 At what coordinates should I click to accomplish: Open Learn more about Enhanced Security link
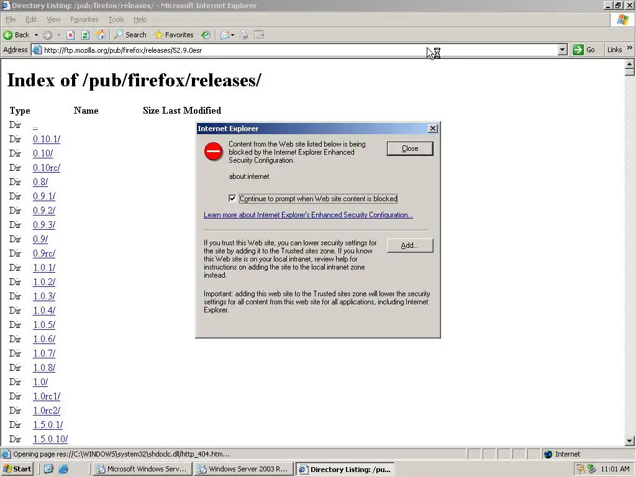click(x=308, y=215)
